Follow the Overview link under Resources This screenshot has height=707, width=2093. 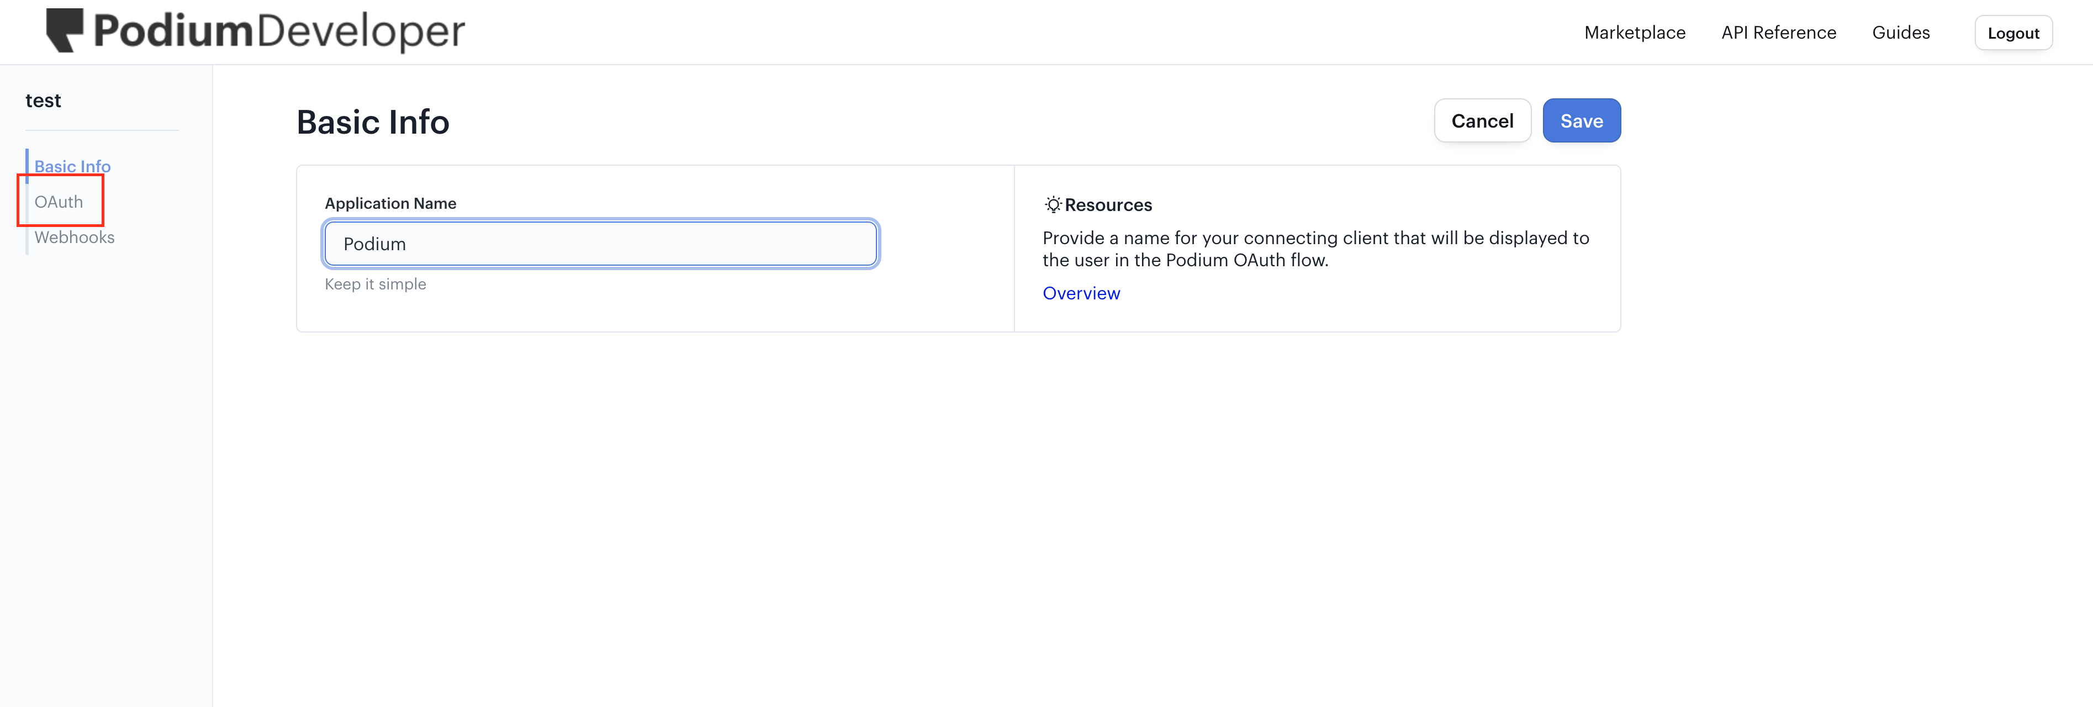(x=1081, y=293)
